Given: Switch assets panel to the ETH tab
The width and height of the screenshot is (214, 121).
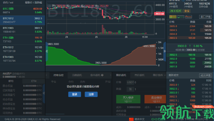Looking at the screenshot, I should click(x=34, y=81).
